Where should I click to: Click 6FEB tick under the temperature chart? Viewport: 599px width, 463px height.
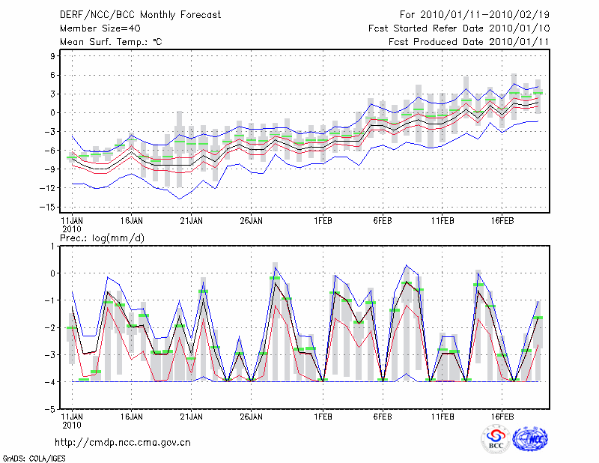point(383,221)
